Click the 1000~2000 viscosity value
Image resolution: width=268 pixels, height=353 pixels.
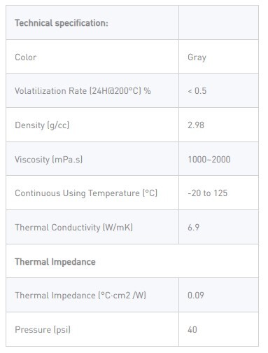(209, 160)
